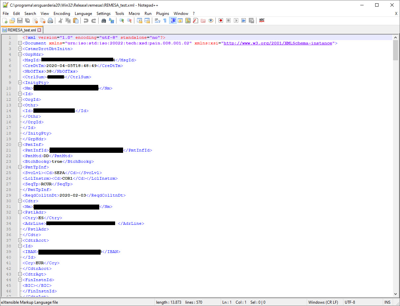Open the Folder as Workspace icon
The image size is (400, 306).
[203, 21]
